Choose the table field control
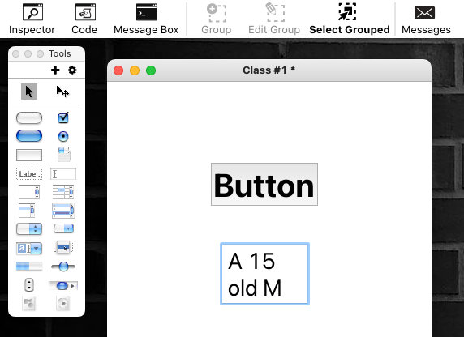The image size is (464, 337). click(63, 192)
